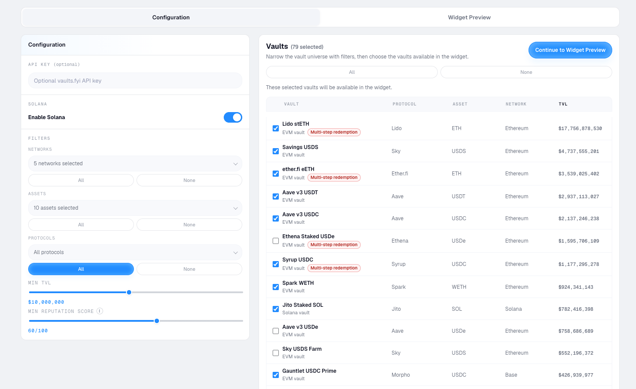This screenshot has height=389, width=636.
Task: Uncheck the Spark WETH vault checkbox
Action: tap(276, 287)
